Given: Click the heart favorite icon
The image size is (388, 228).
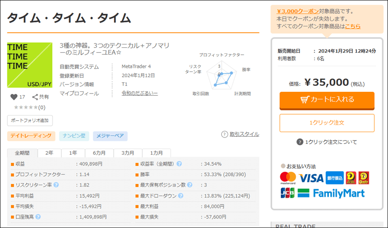Looking at the screenshot, I should [x=13, y=97].
